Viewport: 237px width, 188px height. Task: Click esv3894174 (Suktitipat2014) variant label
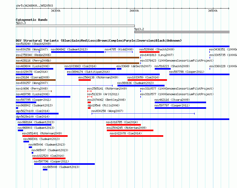(x=88, y=72)
